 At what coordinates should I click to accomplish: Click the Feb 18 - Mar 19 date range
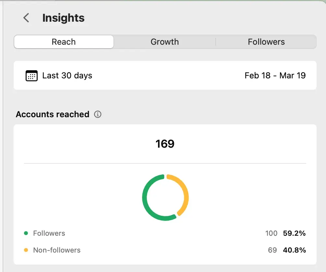275,75
